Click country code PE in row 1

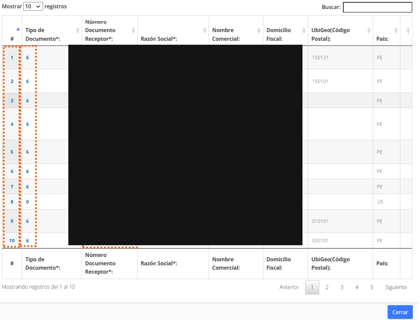pos(380,58)
